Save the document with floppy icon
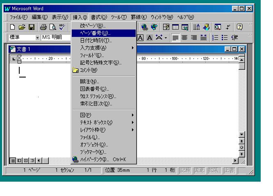 click(32, 27)
